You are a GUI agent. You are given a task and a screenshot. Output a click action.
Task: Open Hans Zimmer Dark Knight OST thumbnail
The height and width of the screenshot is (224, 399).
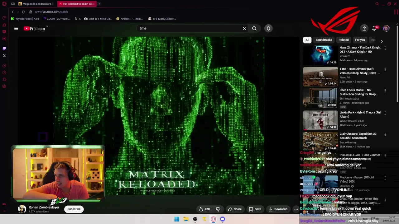[320, 55]
